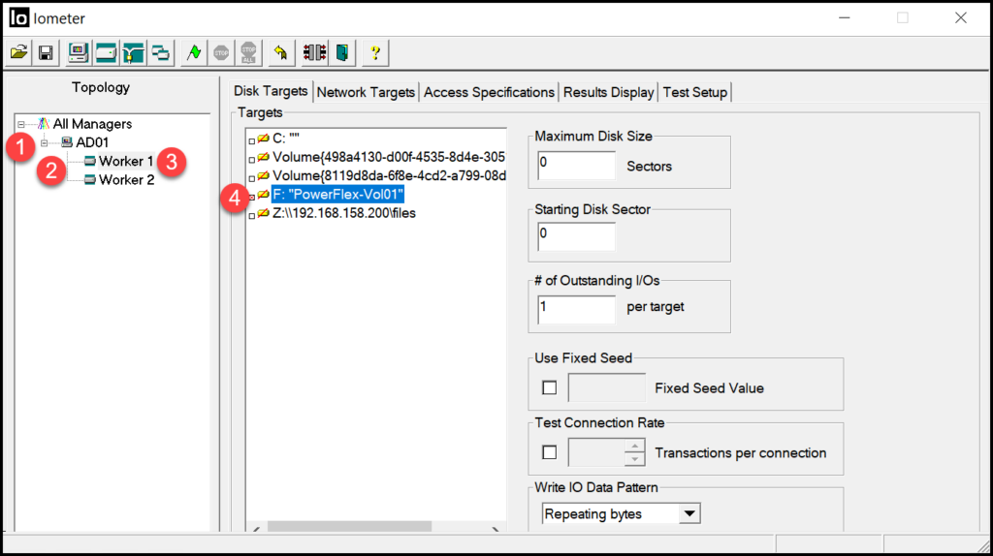The image size is (993, 556).
Task: Add a new disk worker from toolbar
Action: coord(106,52)
